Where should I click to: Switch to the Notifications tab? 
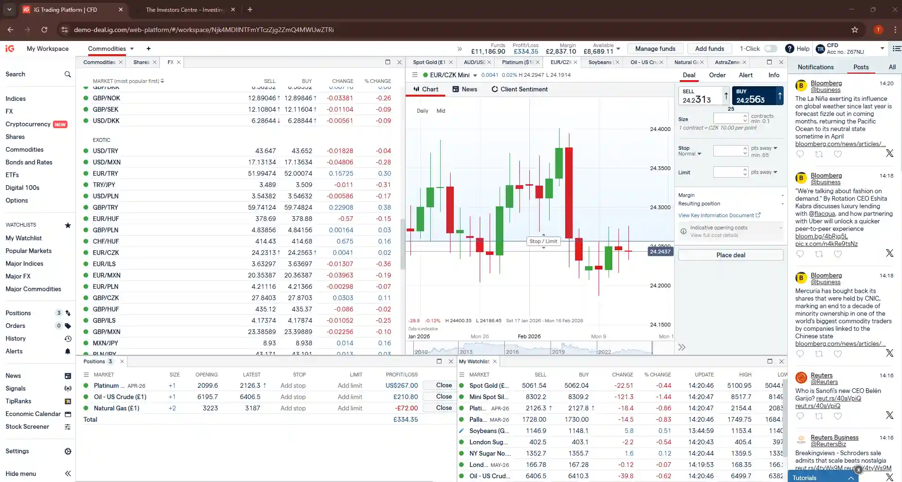[x=815, y=67]
